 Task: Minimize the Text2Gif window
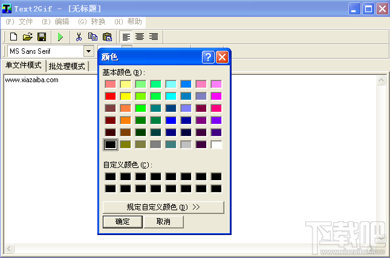coord(354,9)
